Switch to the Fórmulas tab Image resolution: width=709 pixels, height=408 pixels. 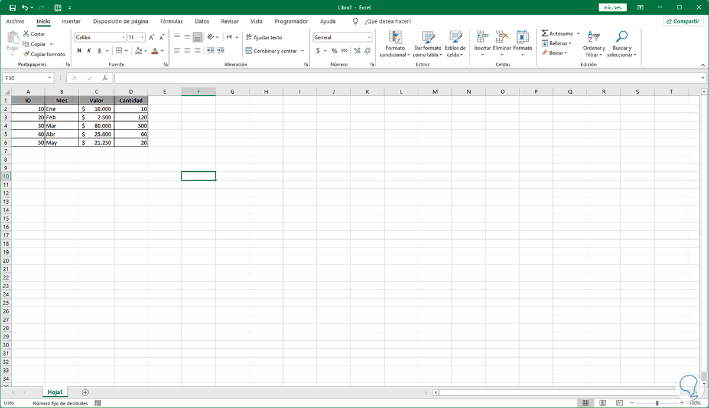[171, 21]
